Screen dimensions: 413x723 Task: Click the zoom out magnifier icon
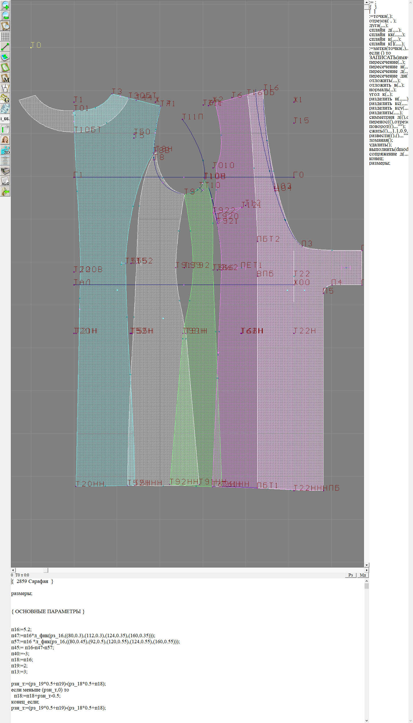[x=5, y=15]
